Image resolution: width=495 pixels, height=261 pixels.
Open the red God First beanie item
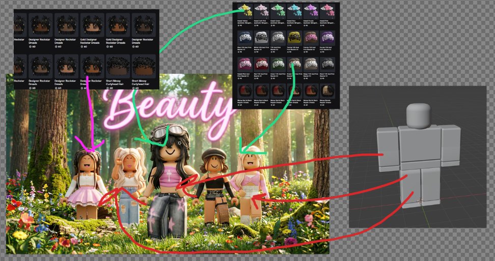[261, 64]
